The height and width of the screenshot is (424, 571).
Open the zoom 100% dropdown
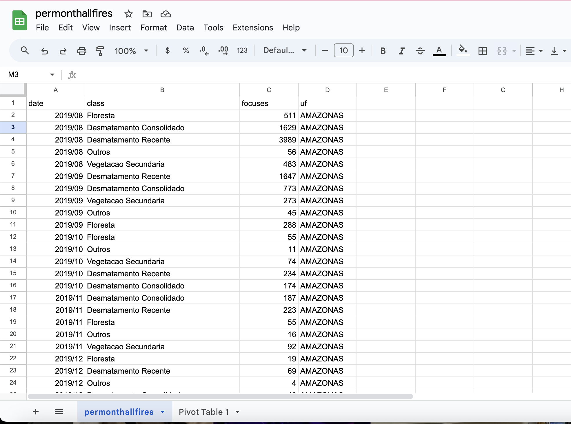[x=131, y=51]
